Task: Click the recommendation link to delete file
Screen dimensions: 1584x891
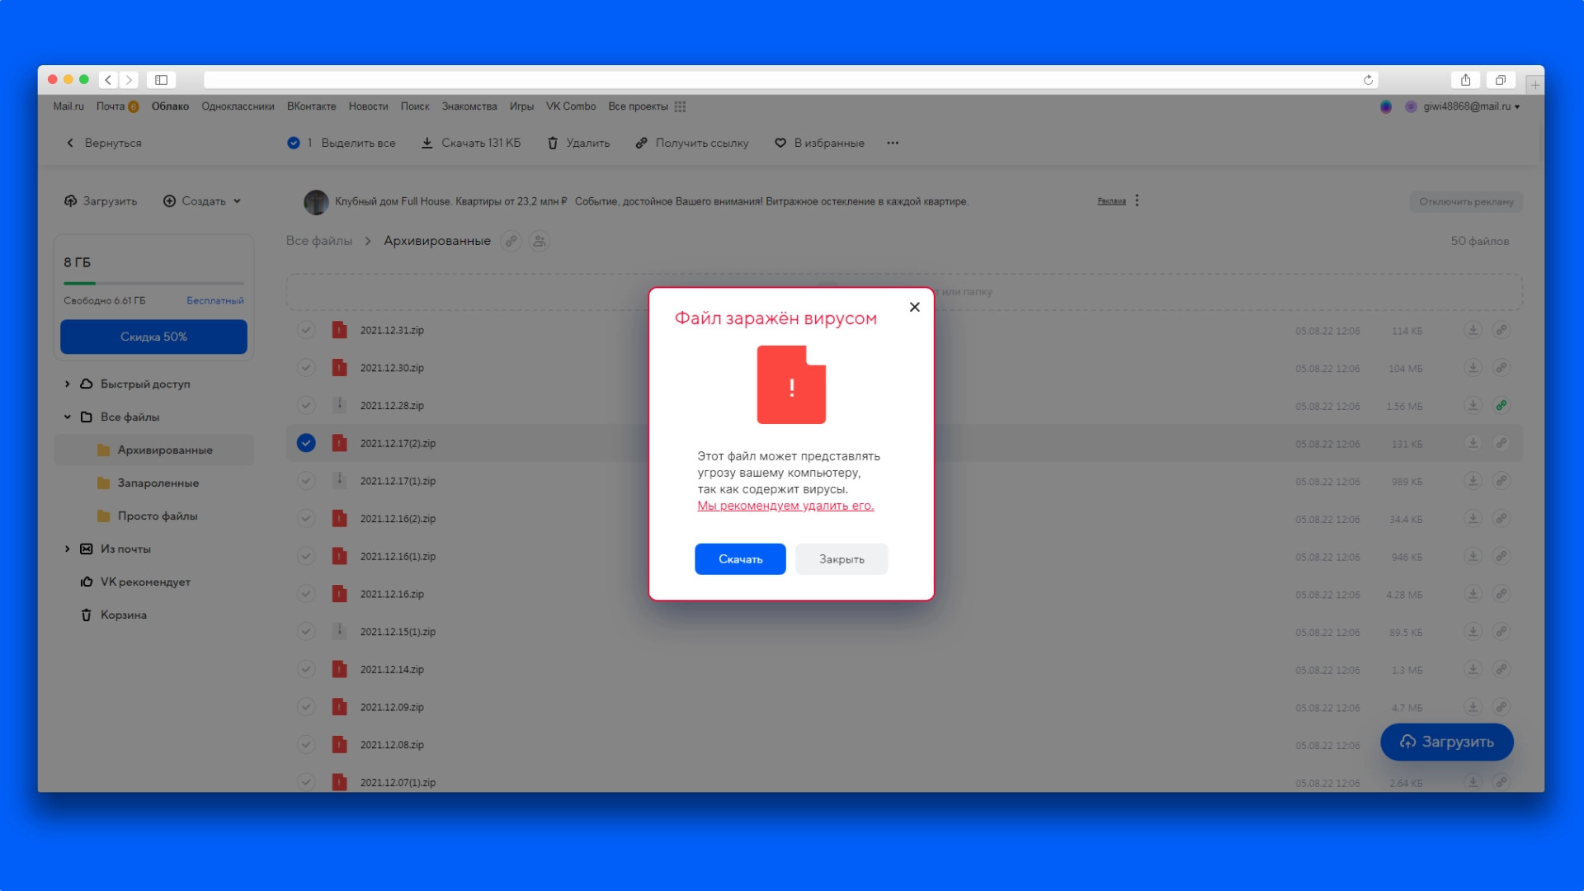Action: pyautogui.click(x=785, y=506)
